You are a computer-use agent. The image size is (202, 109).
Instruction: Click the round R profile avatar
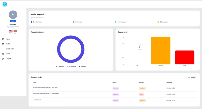pyautogui.click(x=13, y=15)
